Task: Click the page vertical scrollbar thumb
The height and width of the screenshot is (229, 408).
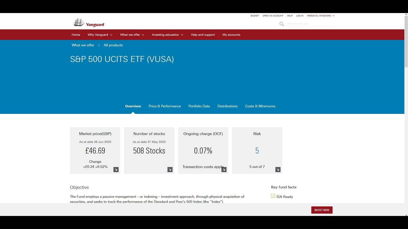Action: (406, 41)
